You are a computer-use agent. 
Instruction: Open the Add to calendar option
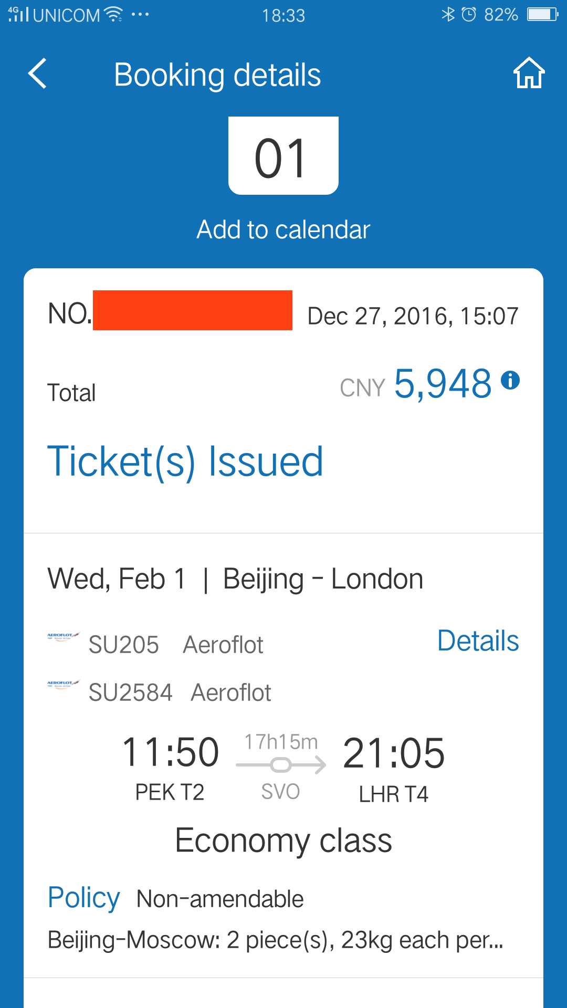click(283, 229)
